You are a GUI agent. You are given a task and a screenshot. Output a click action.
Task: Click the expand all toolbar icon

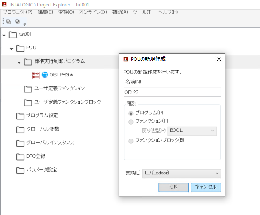[8, 22]
